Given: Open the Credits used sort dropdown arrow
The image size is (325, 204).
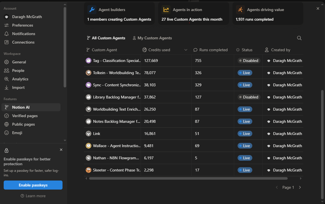Looking at the screenshot, I should pos(186,50).
